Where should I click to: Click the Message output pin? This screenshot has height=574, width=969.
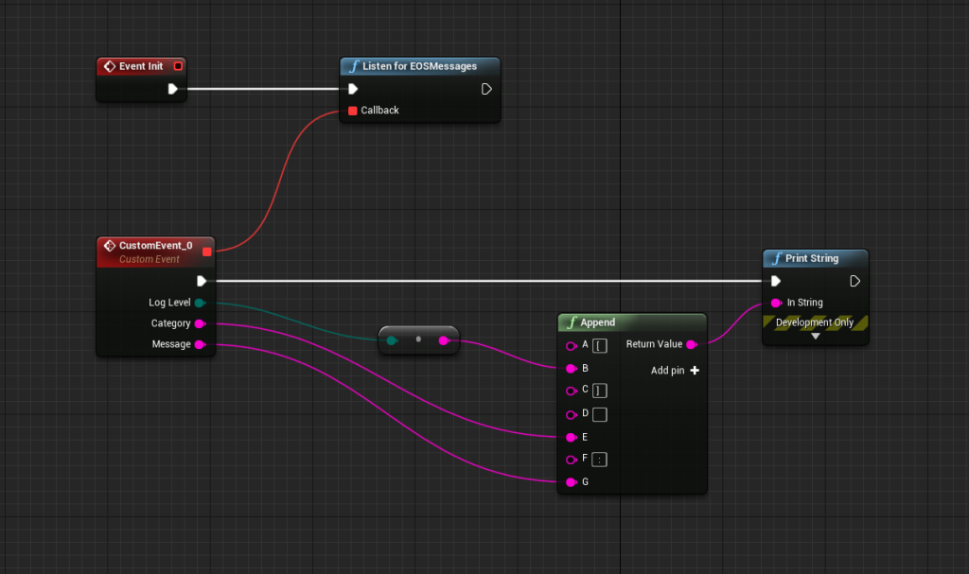pos(200,344)
